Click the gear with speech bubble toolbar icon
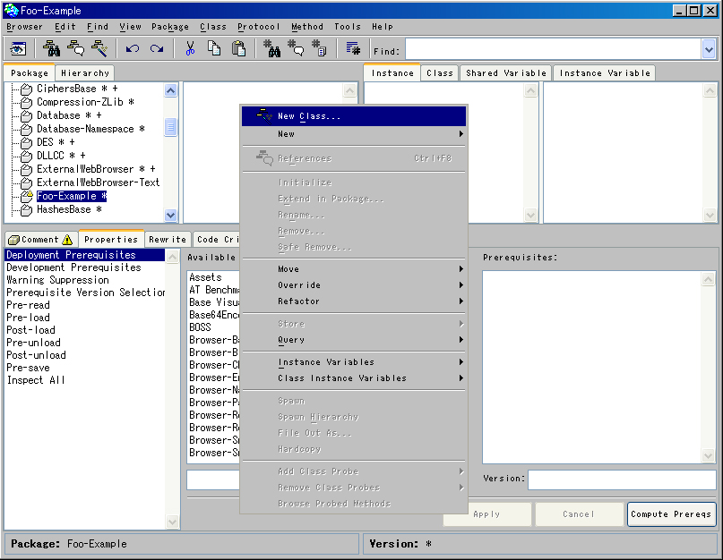723x560 pixels. (296, 48)
